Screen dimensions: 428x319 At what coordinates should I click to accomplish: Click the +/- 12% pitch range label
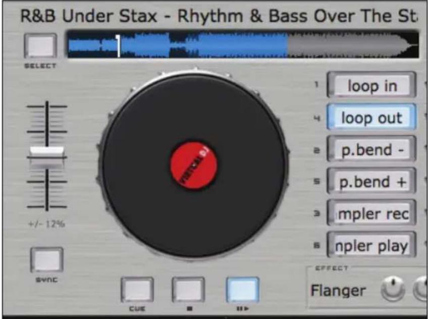[46, 224]
